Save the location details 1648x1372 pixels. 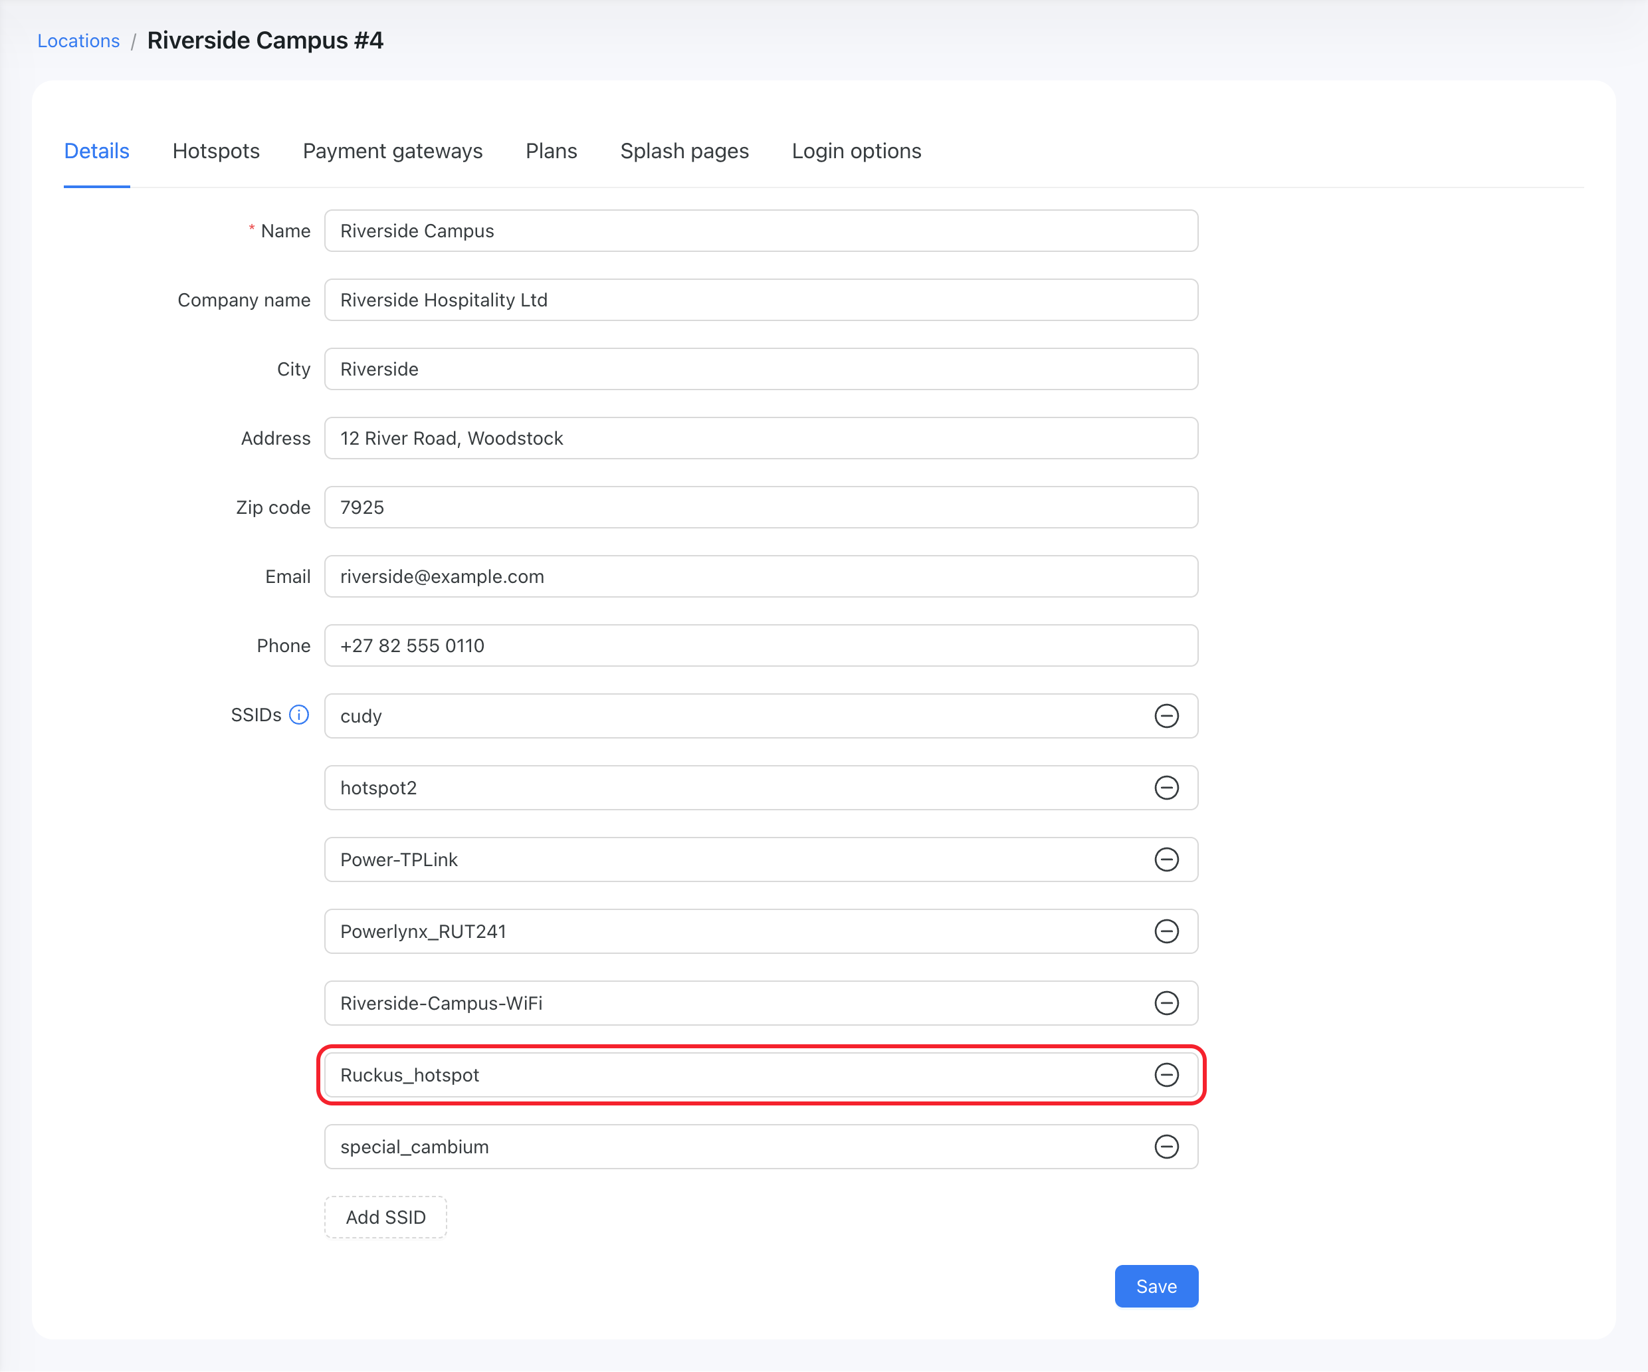click(1156, 1286)
